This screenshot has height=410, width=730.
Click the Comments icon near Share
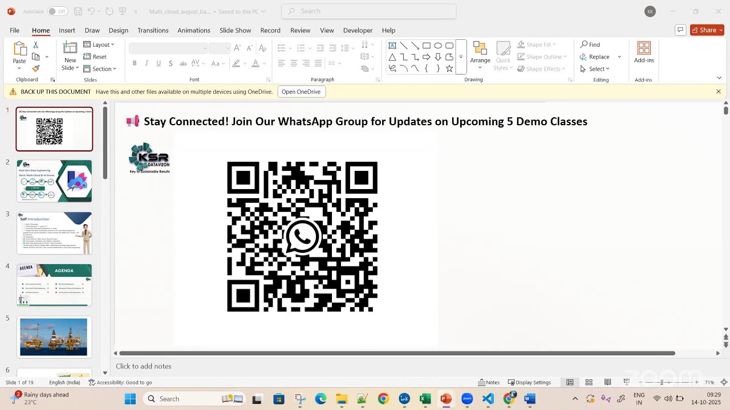[680, 30]
